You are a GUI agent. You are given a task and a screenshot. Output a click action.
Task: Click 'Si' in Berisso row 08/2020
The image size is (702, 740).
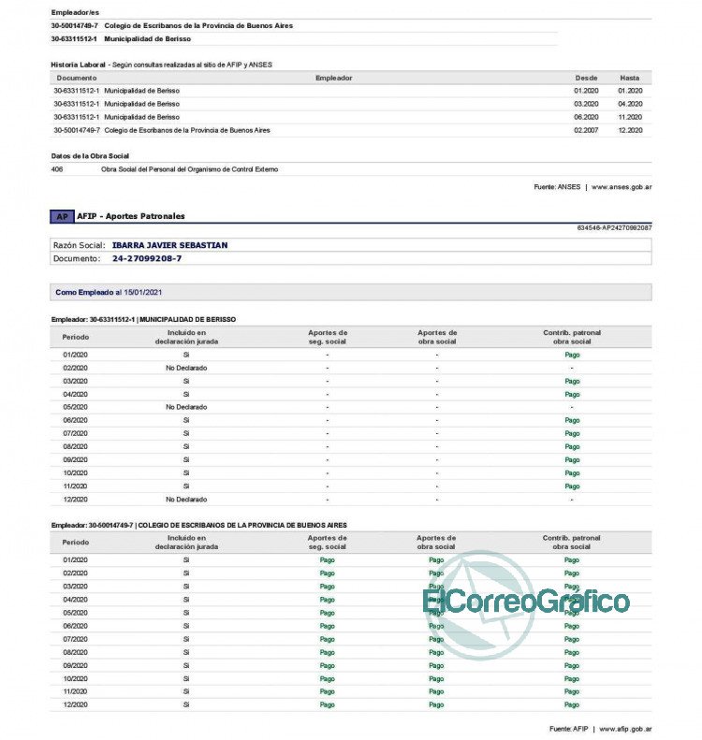tap(186, 447)
